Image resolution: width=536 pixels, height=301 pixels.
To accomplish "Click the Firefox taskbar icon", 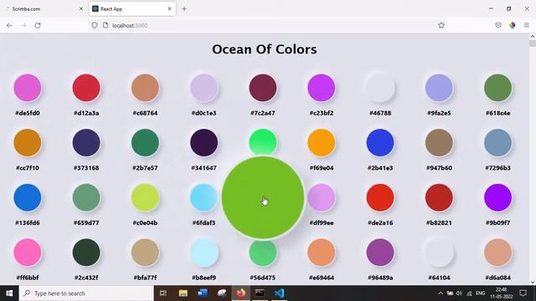I will click(x=241, y=293).
